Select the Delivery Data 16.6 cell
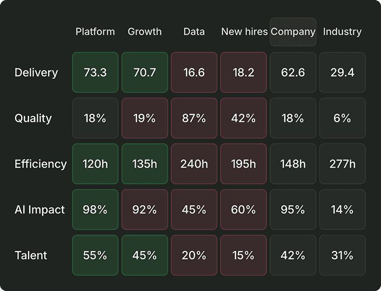The height and width of the screenshot is (291, 381). tap(194, 72)
